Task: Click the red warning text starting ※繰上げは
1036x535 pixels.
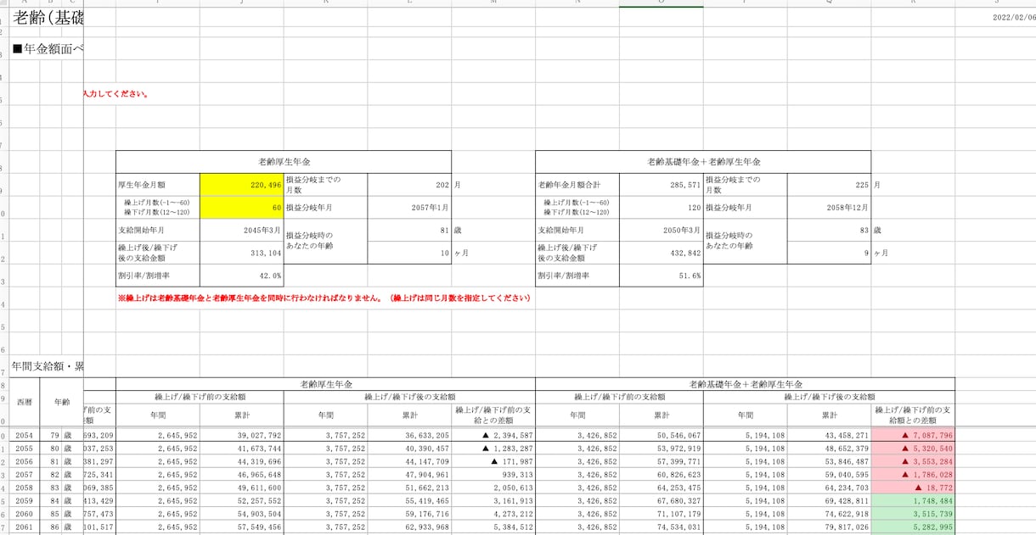Action: pyautogui.click(x=324, y=298)
